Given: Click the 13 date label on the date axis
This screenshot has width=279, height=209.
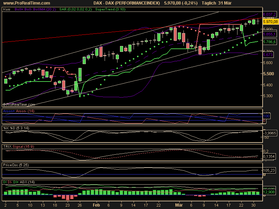Looking at the screenshot, I should point(43,205).
